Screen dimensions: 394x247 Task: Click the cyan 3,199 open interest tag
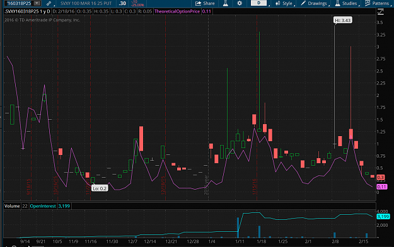(383, 216)
